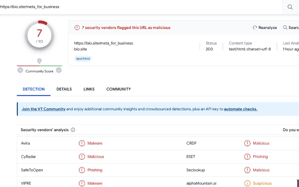The image size is (299, 187).
Task: Click the content type text/html; charset=utf-8
Action: (x=250, y=49)
